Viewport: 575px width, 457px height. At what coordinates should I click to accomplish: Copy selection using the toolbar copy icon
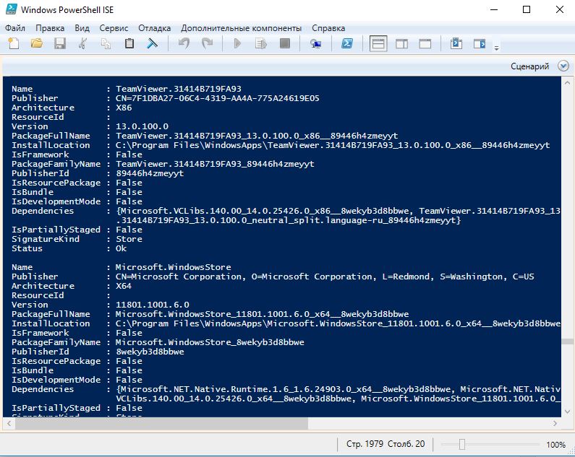click(106, 43)
